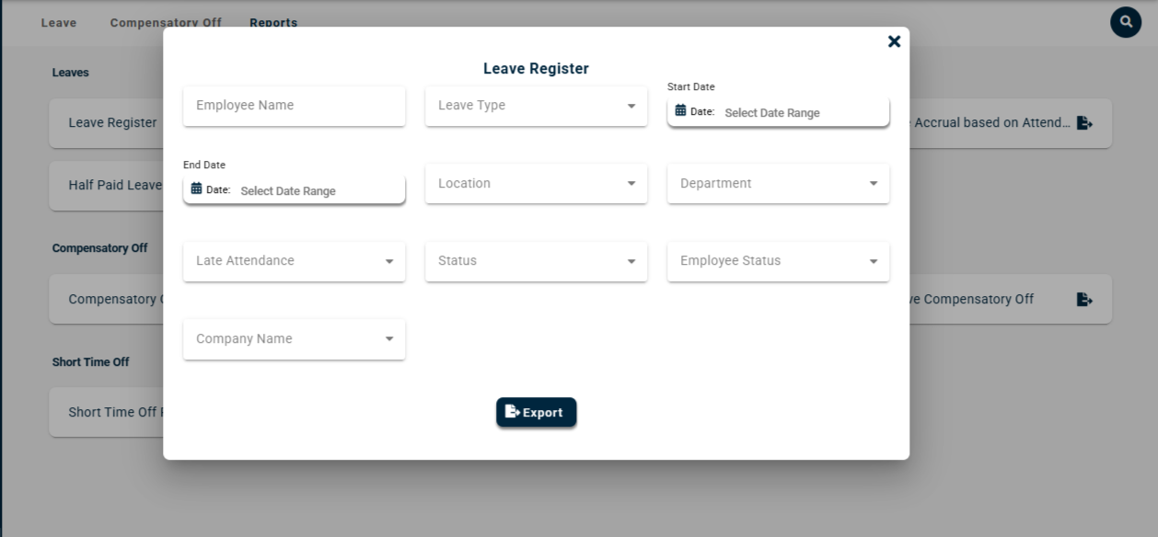1158x537 pixels.
Task: Focus the Employee Name input field
Action: point(294,106)
